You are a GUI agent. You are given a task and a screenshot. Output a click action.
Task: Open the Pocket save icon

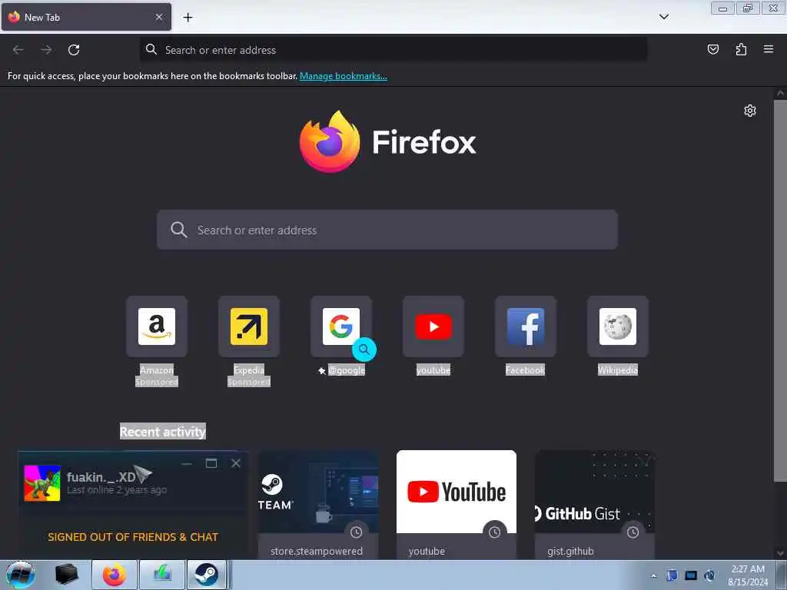click(x=712, y=49)
